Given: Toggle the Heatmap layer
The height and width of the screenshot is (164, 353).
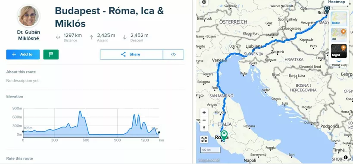Looking at the screenshot, I should tap(336, 2).
